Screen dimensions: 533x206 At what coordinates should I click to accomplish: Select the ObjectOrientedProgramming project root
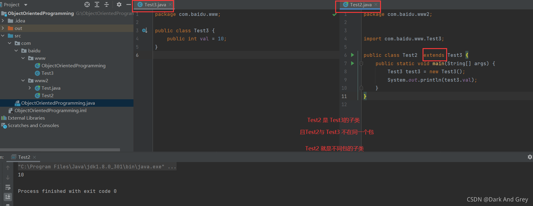coord(41,13)
